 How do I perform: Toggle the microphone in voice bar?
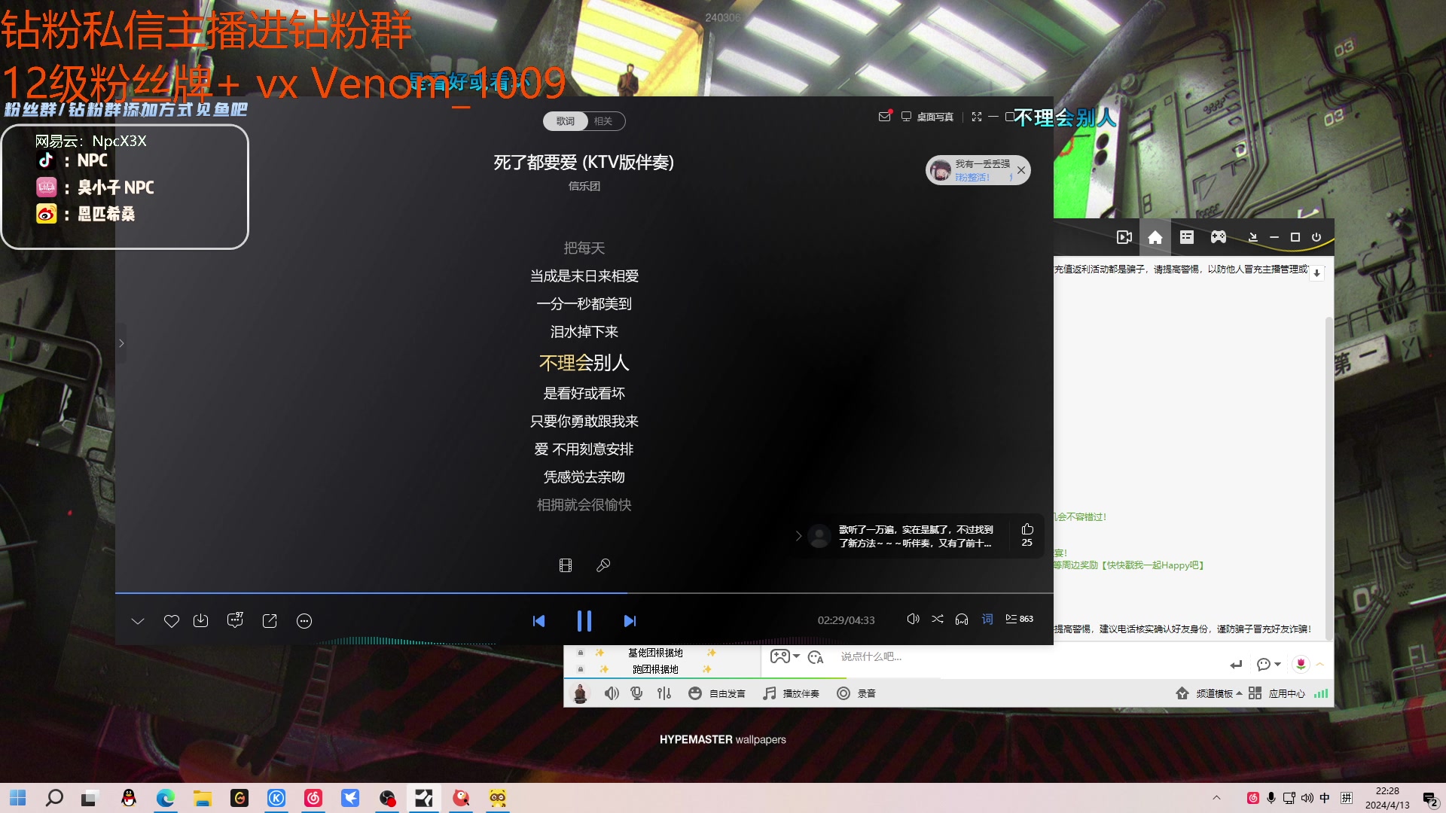point(637,693)
